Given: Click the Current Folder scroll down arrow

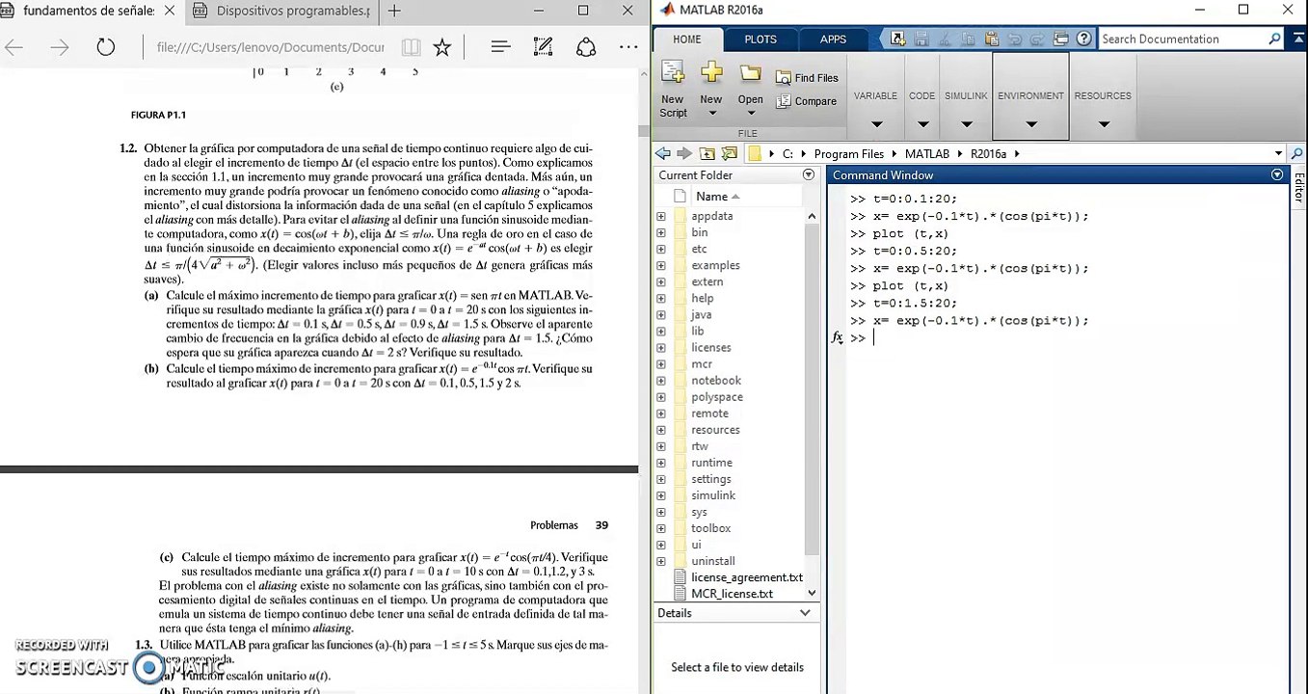Looking at the screenshot, I should pyautogui.click(x=812, y=594).
